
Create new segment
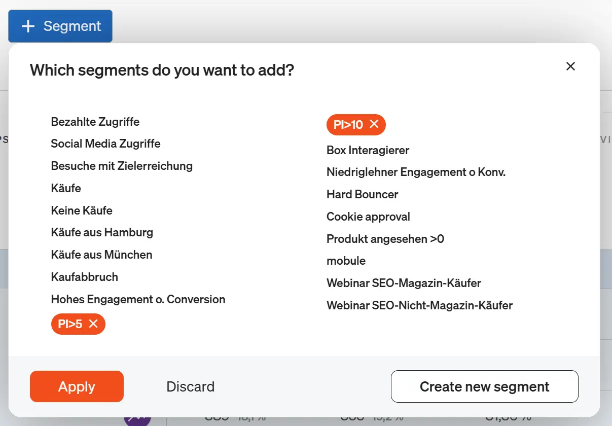point(484,386)
